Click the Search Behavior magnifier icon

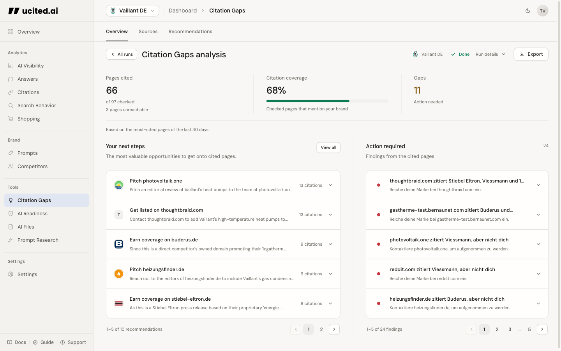pyautogui.click(x=11, y=105)
